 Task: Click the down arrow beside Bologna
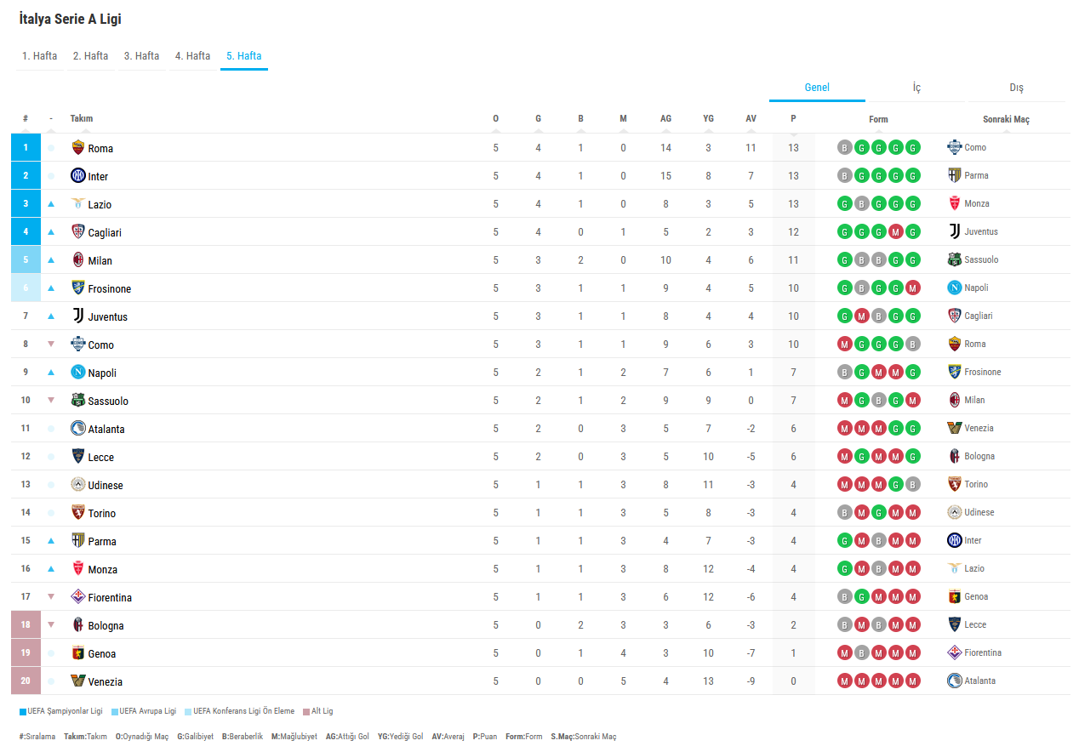pyautogui.click(x=51, y=625)
